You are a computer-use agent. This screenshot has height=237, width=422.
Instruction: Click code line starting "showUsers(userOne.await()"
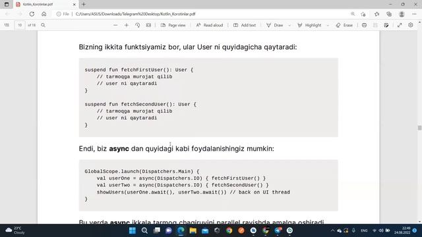(x=193, y=192)
